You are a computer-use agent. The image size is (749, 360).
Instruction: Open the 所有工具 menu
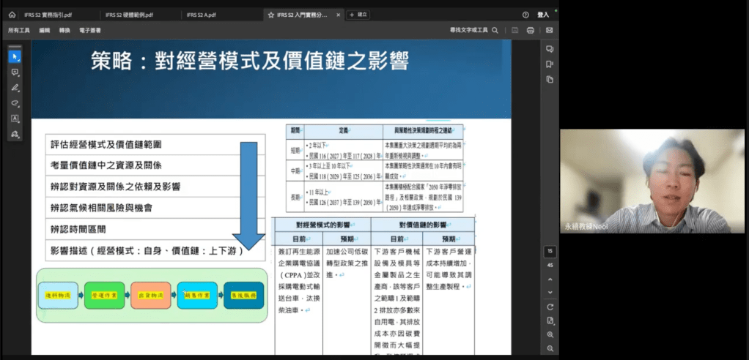click(x=19, y=30)
